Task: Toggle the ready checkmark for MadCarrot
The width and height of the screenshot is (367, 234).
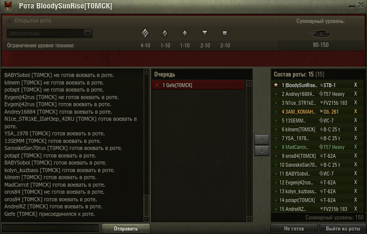Action: point(276,147)
